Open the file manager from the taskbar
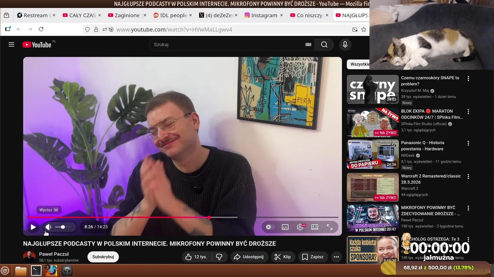The image size is (494, 277). click(21, 271)
